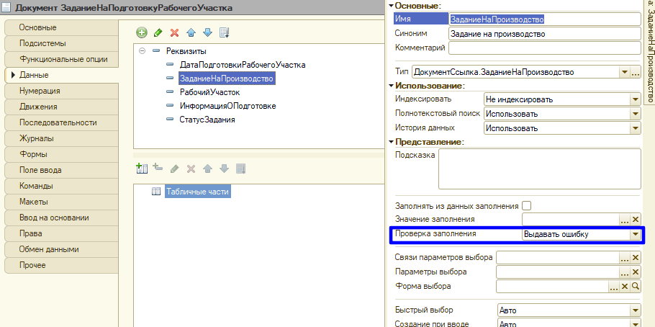
Task: Open the Быстрый выбор dropdown
Action: (x=635, y=310)
